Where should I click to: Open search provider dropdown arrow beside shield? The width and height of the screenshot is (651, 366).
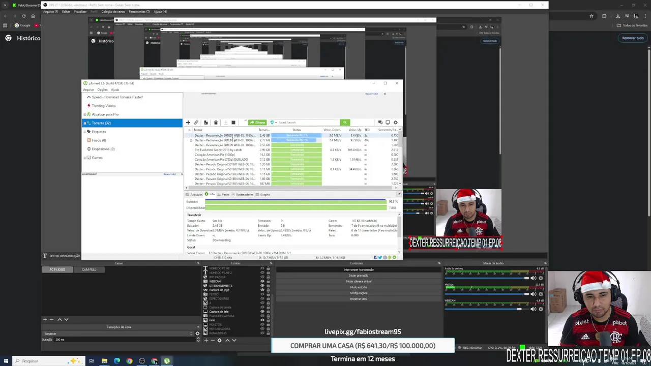276,123
